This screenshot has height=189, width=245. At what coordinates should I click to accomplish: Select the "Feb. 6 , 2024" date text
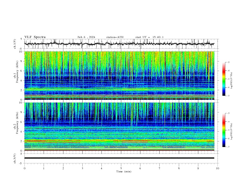click(86, 37)
